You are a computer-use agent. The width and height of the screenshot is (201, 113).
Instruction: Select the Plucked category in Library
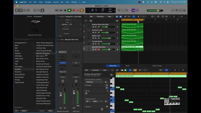point(24,69)
